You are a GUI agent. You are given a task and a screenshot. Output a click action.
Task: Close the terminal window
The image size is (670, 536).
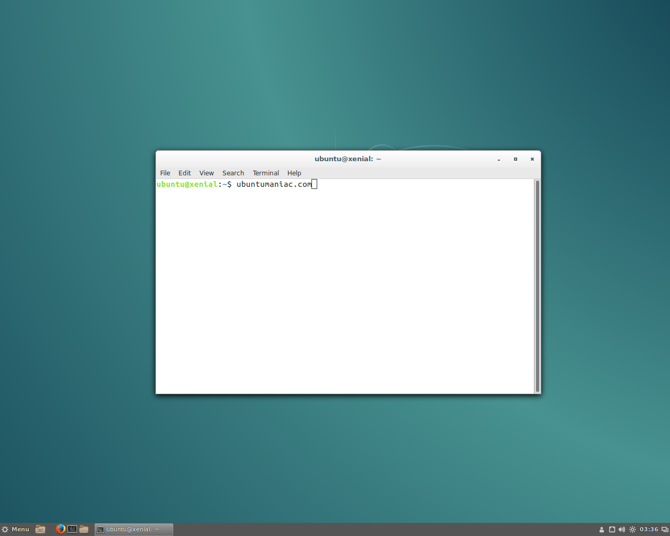tap(532, 159)
